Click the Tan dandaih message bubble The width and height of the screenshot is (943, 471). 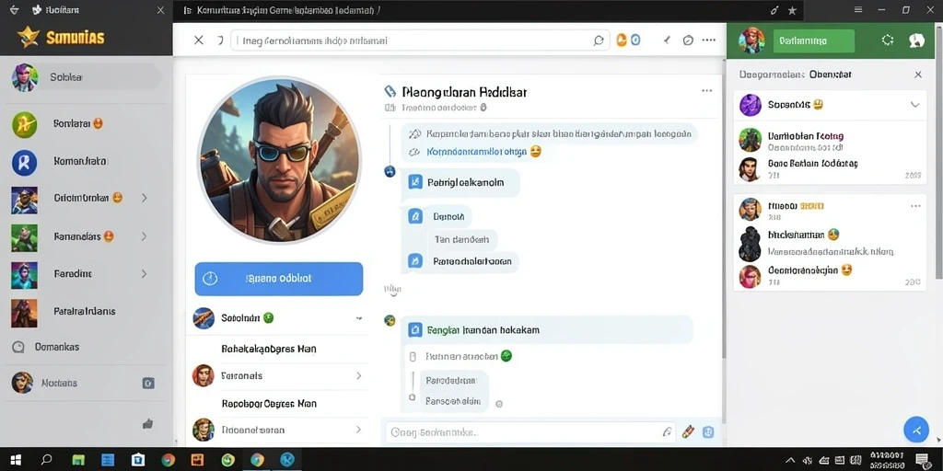click(x=462, y=239)
